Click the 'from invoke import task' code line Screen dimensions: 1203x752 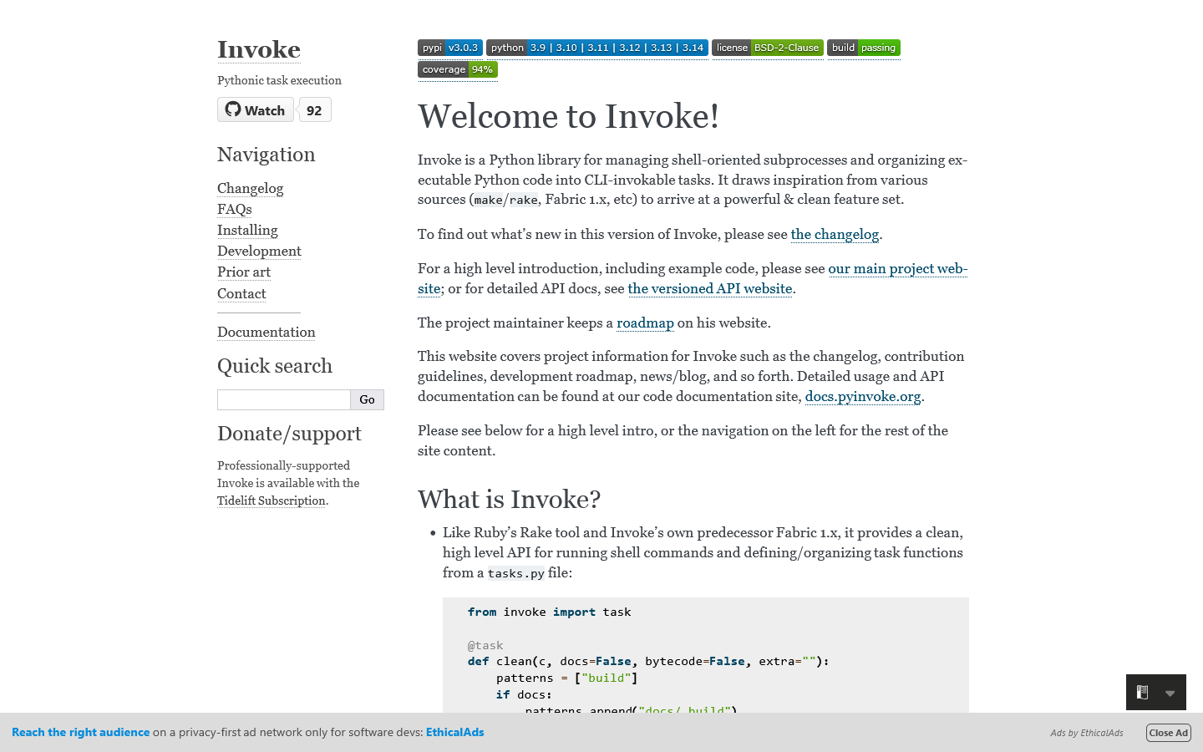(550, 612)
